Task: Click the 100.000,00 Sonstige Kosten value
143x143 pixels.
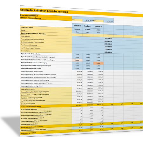Action: pyautogui.click(x=108, y=52)
